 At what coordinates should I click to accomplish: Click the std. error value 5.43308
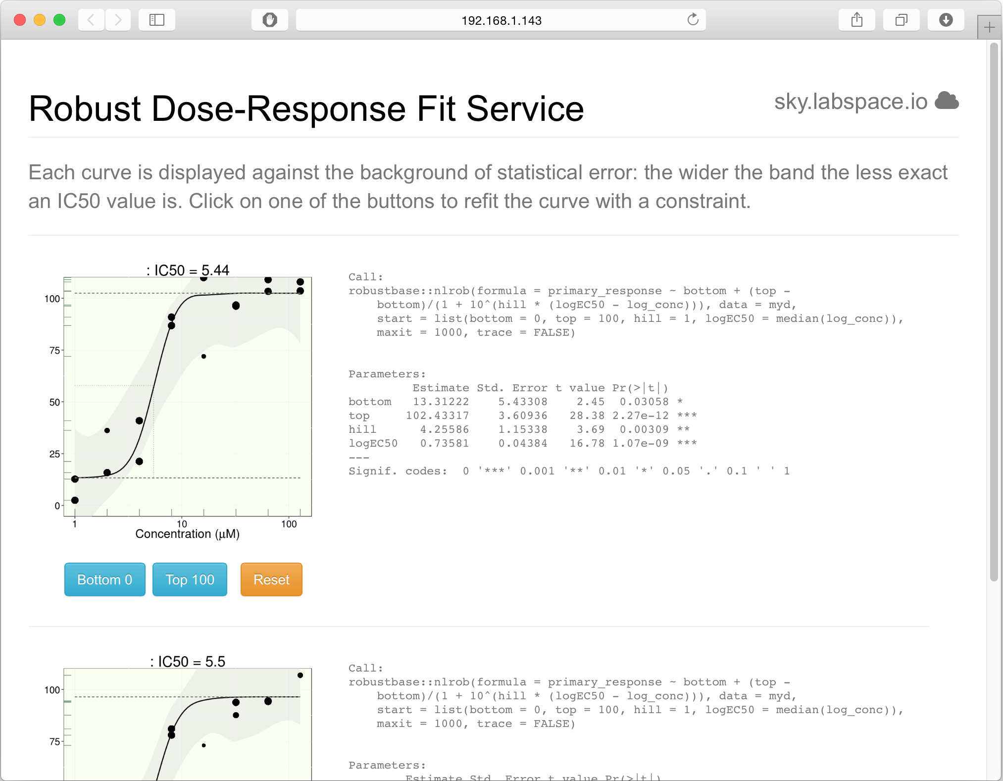523,402
